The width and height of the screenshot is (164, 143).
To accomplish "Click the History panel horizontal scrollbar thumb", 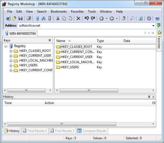I will (x=62, y=124).
